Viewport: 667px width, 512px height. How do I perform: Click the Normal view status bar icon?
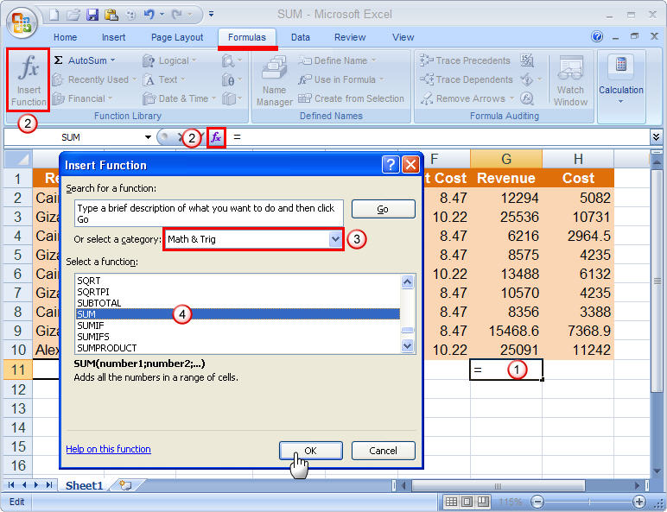pos(451,503)
